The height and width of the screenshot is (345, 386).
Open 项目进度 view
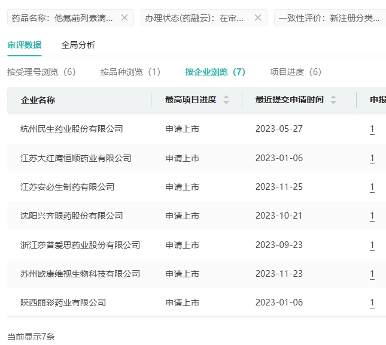[x=296, y=72]
